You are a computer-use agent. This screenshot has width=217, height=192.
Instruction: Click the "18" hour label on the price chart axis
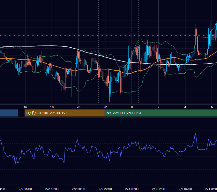pyautogui.click(x=52, y=107)
